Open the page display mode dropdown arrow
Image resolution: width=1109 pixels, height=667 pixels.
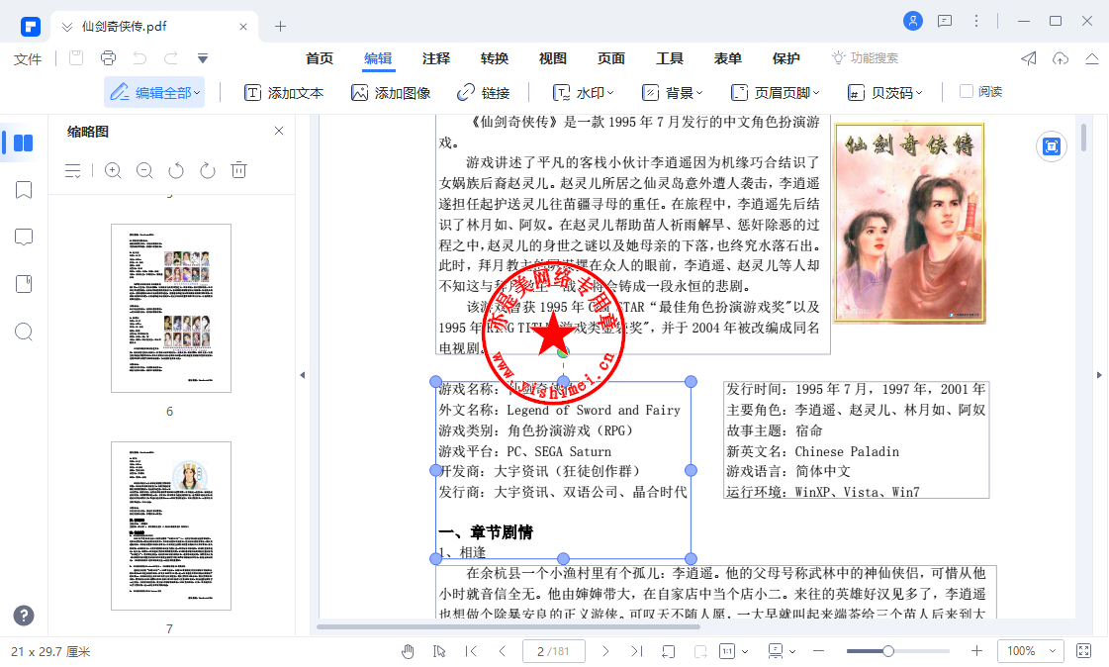(792, 651)
